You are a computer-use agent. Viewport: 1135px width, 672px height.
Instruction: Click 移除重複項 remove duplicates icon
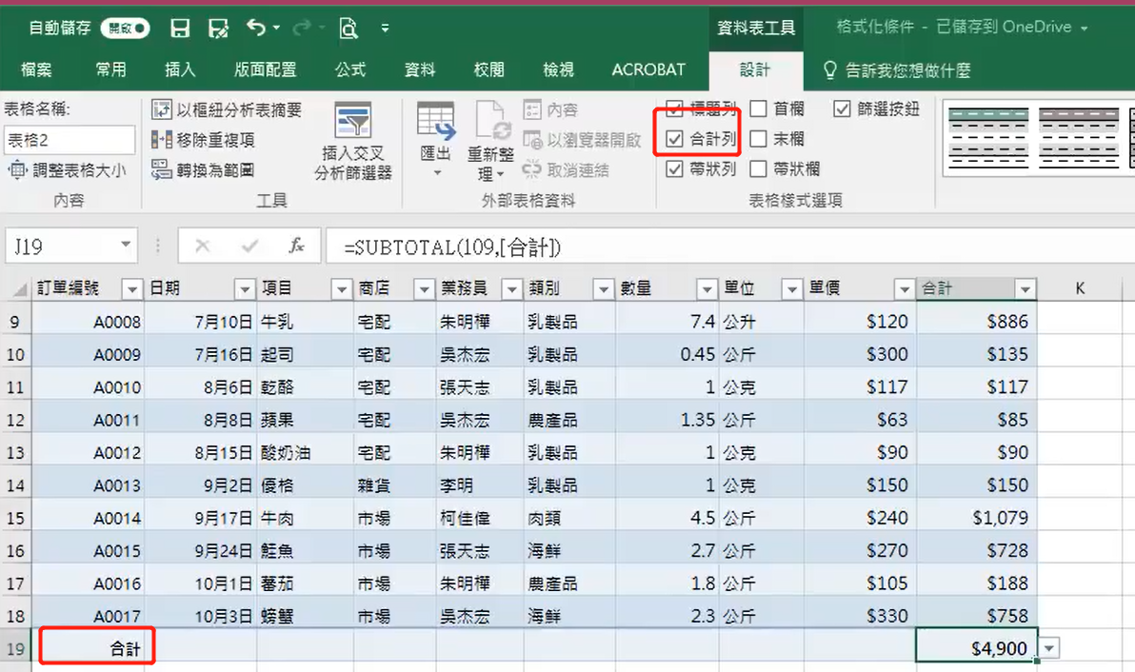[x=162, y=140]
